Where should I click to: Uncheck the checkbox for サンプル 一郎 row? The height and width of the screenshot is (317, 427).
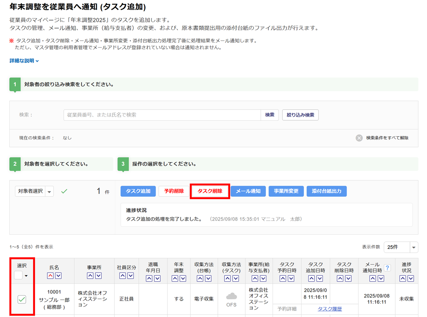22,300
